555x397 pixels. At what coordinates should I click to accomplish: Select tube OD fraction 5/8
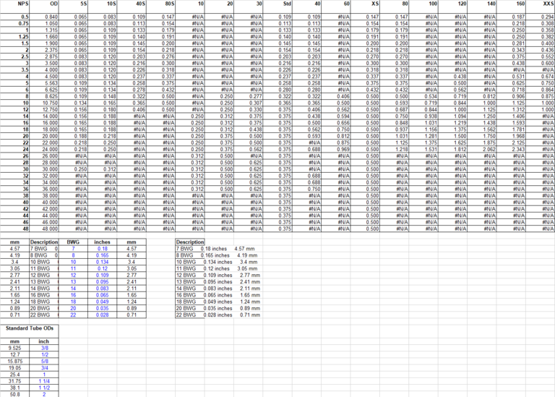pyautogui.click(x=44, y=362)
